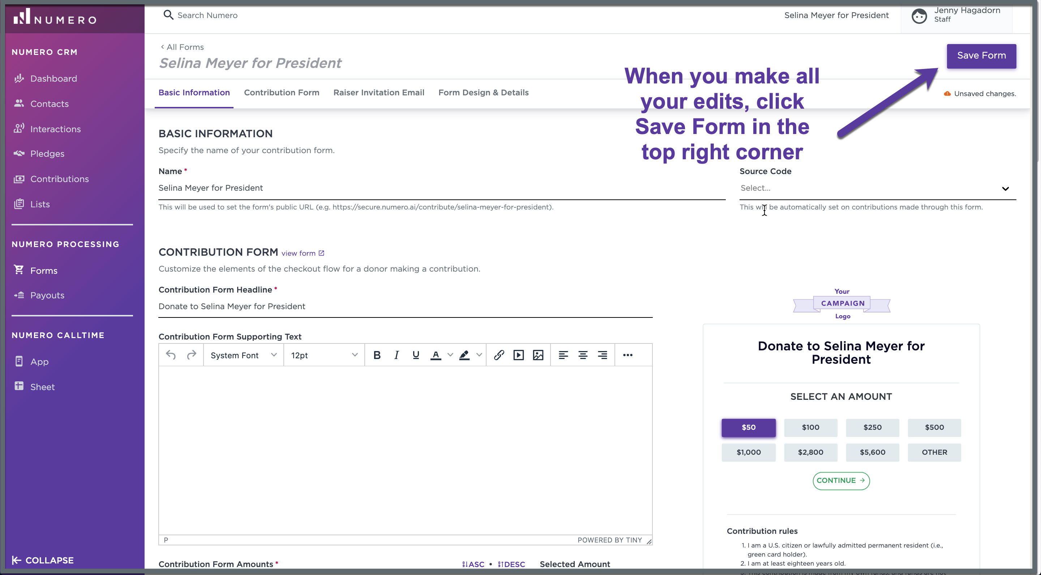Select the $5,600 amount in preview
This screenshot has width=1041, height=575.
(x=872, y=452)
